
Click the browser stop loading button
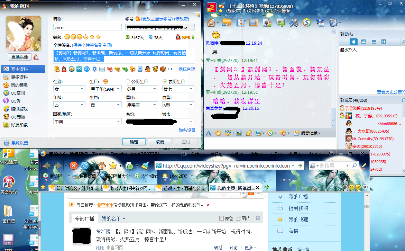[x=74, y=165]
